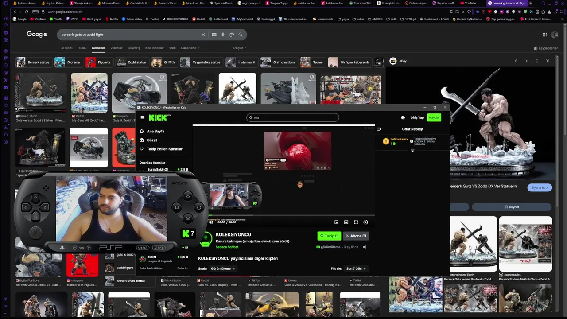This screenshot has height=319, width=567.
Task: Select the Berserk statue filter chip
Action: coord(33,62)
